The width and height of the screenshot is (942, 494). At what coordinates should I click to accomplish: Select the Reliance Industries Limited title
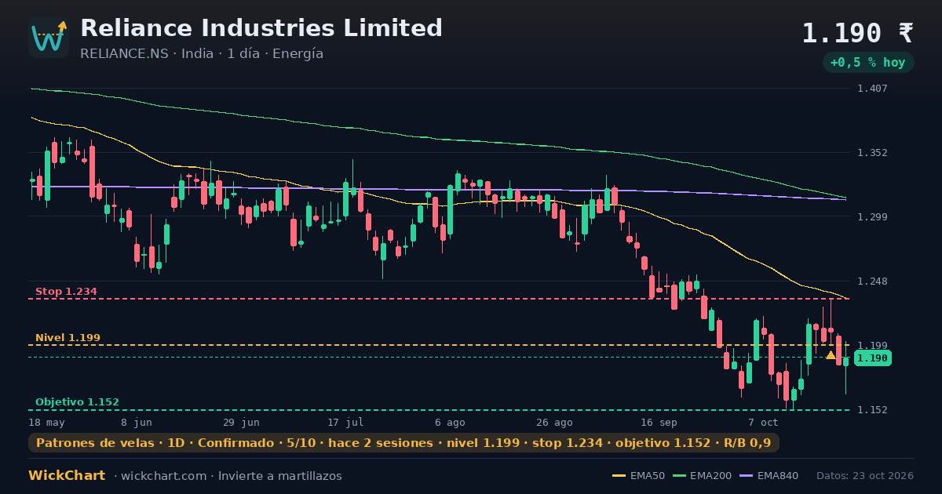[261, 28]
